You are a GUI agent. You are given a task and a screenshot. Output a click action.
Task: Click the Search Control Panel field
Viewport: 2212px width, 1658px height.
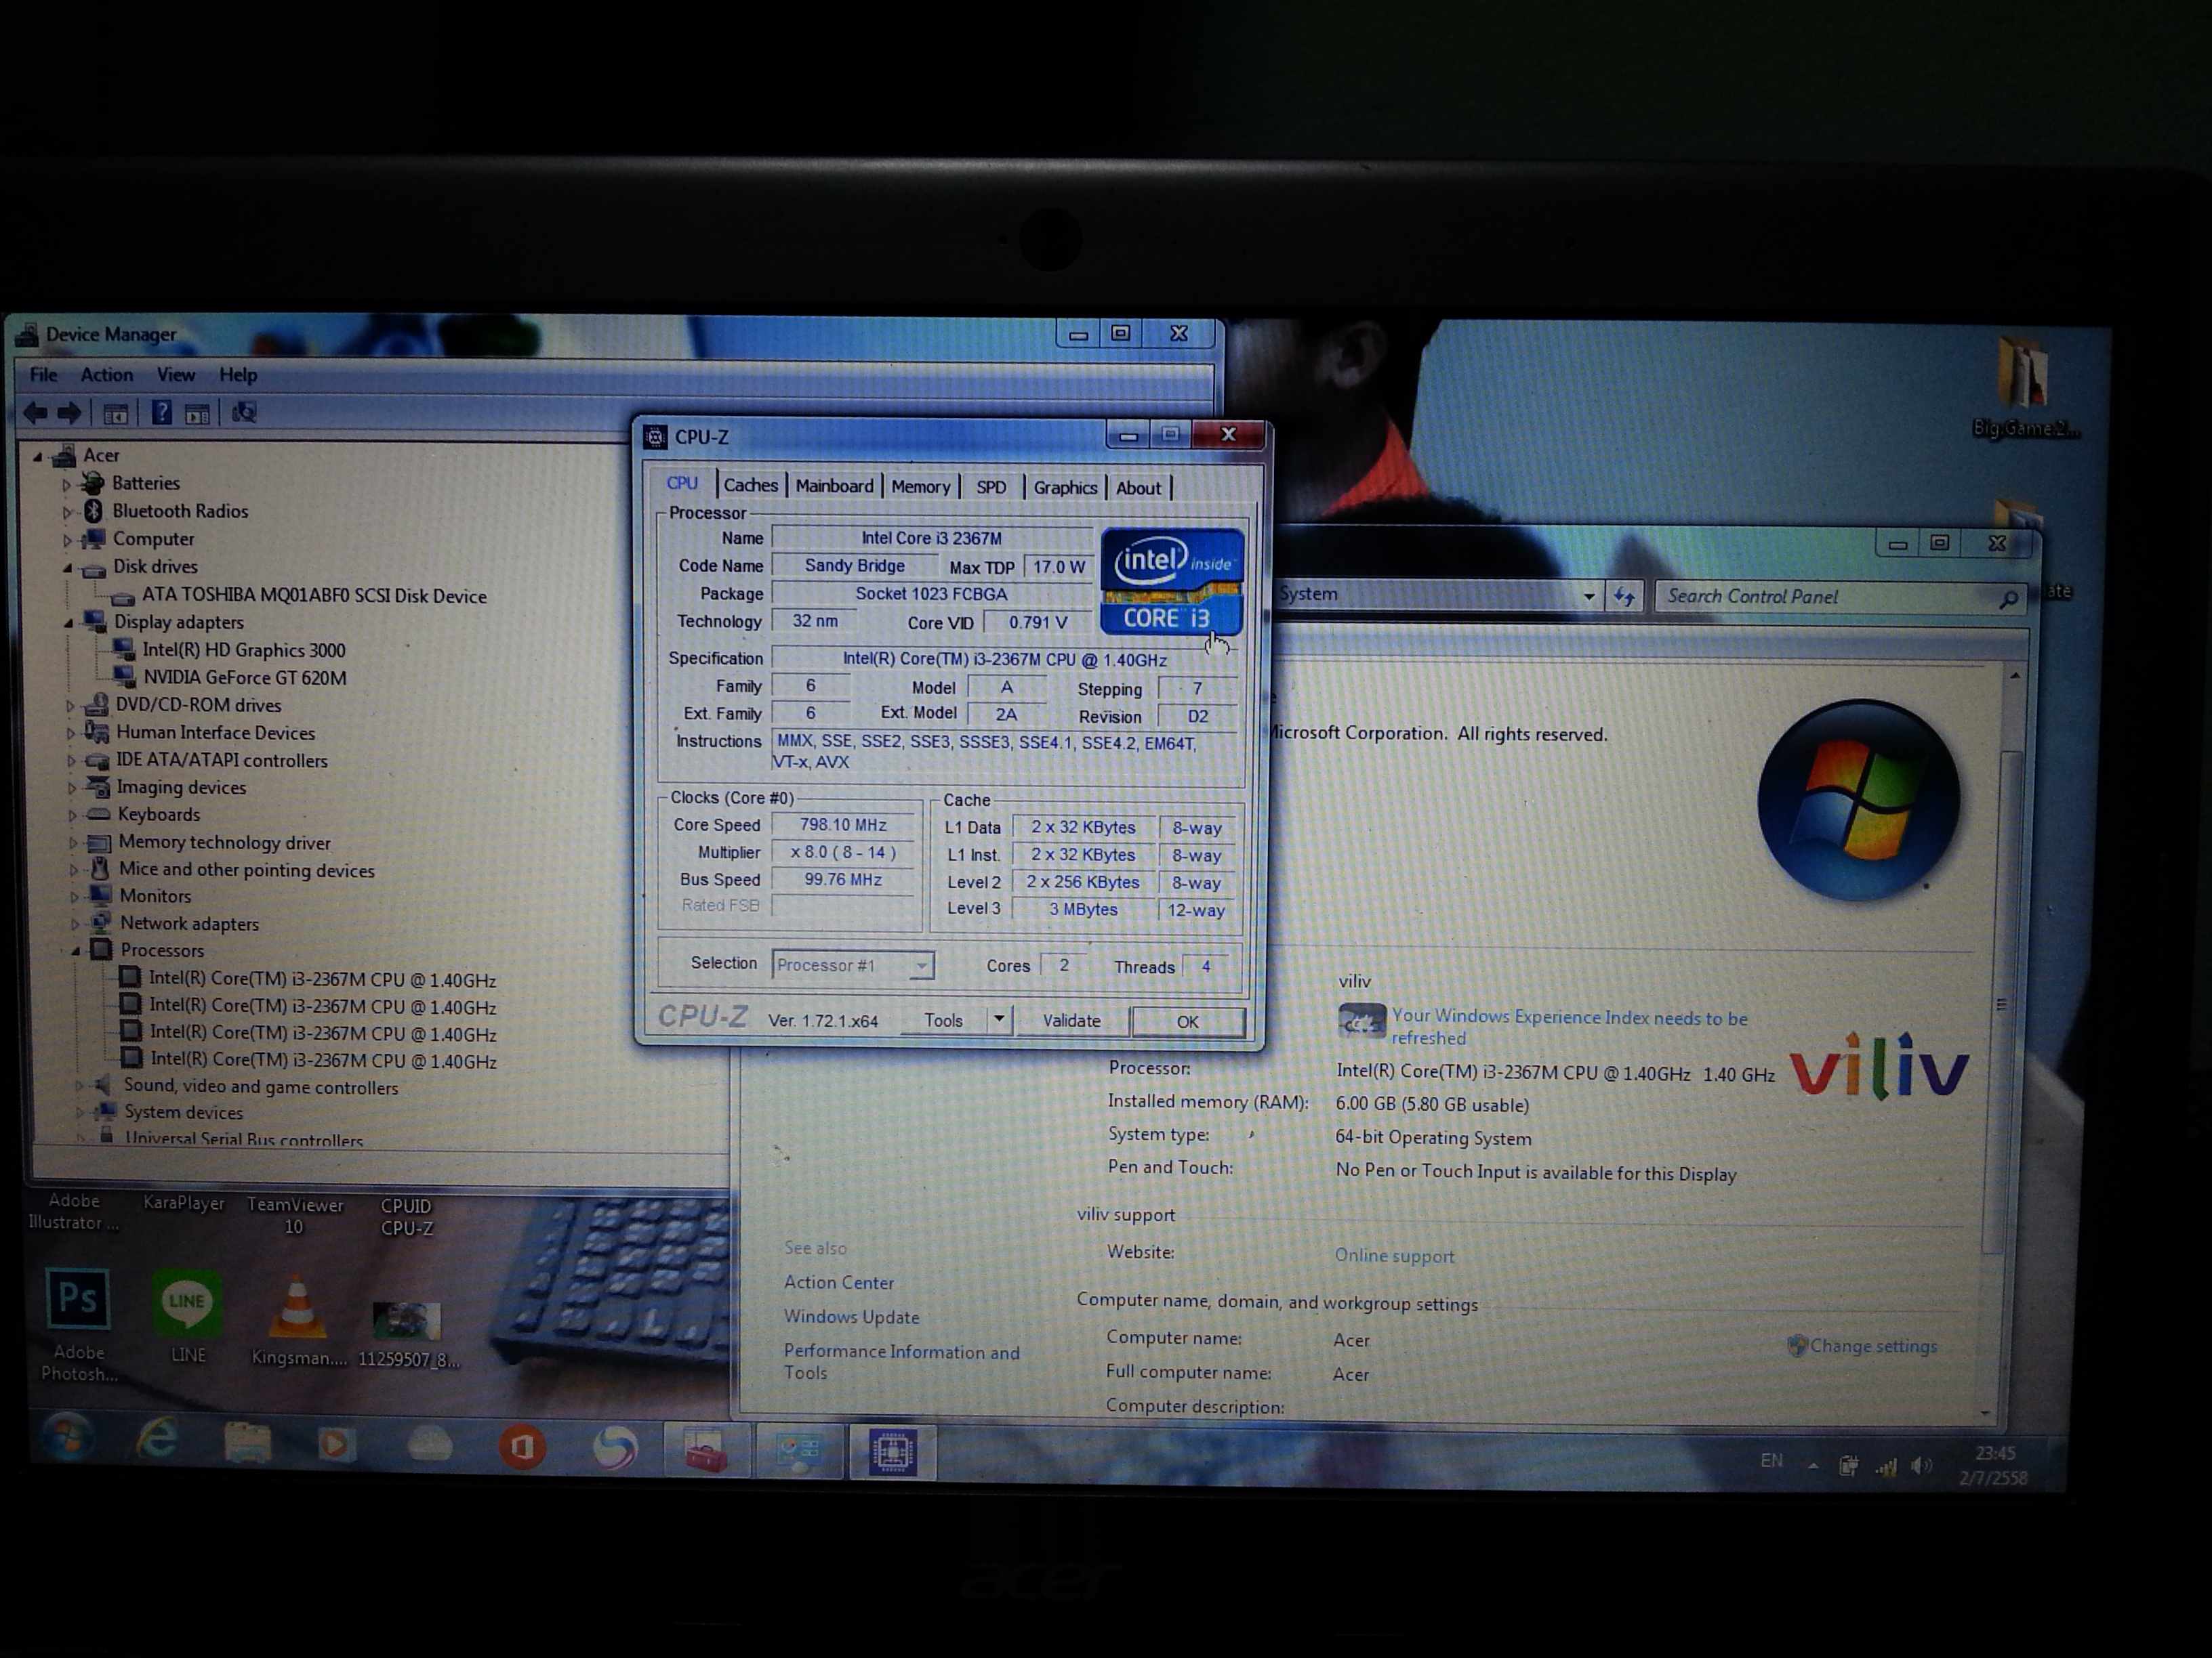pos(1825,597)
